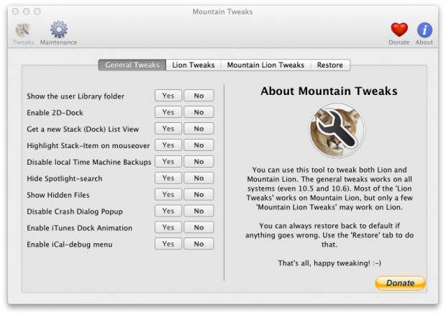Choose No for Enable 2D-Dock
Viewport: 446px width, 315px height.
199,112
